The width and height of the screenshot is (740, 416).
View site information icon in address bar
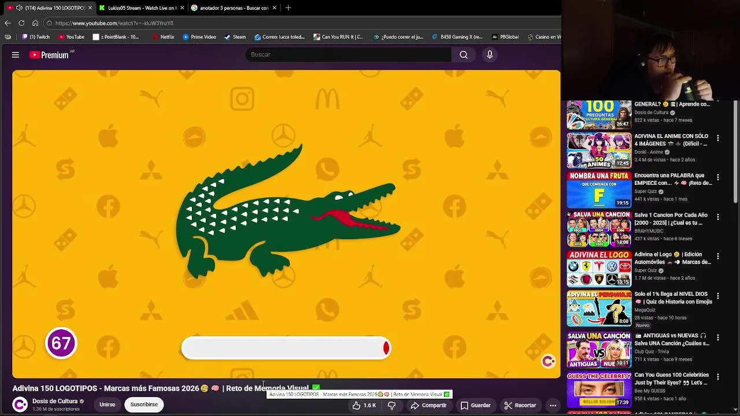point(50,23)
